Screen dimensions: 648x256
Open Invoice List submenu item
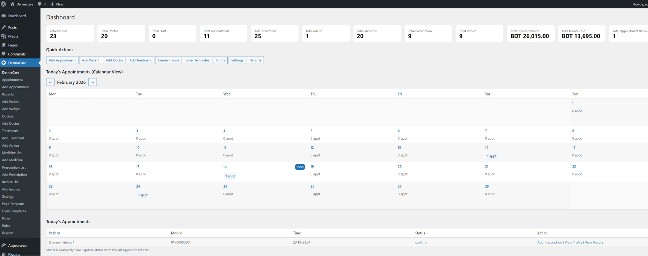[x=10, y=182]
